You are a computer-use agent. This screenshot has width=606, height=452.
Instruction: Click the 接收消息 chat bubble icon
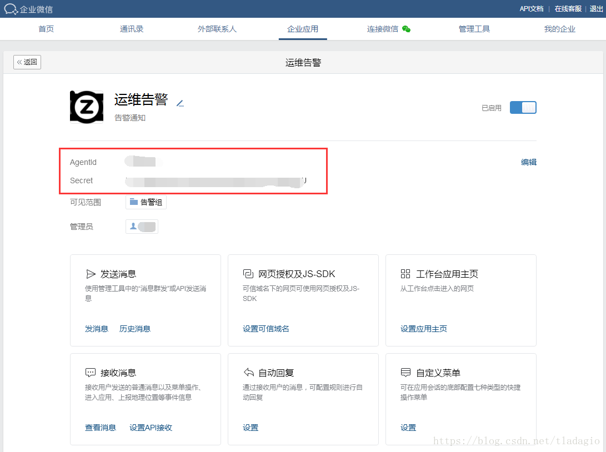pyautogui.click(x=91, y=373)
